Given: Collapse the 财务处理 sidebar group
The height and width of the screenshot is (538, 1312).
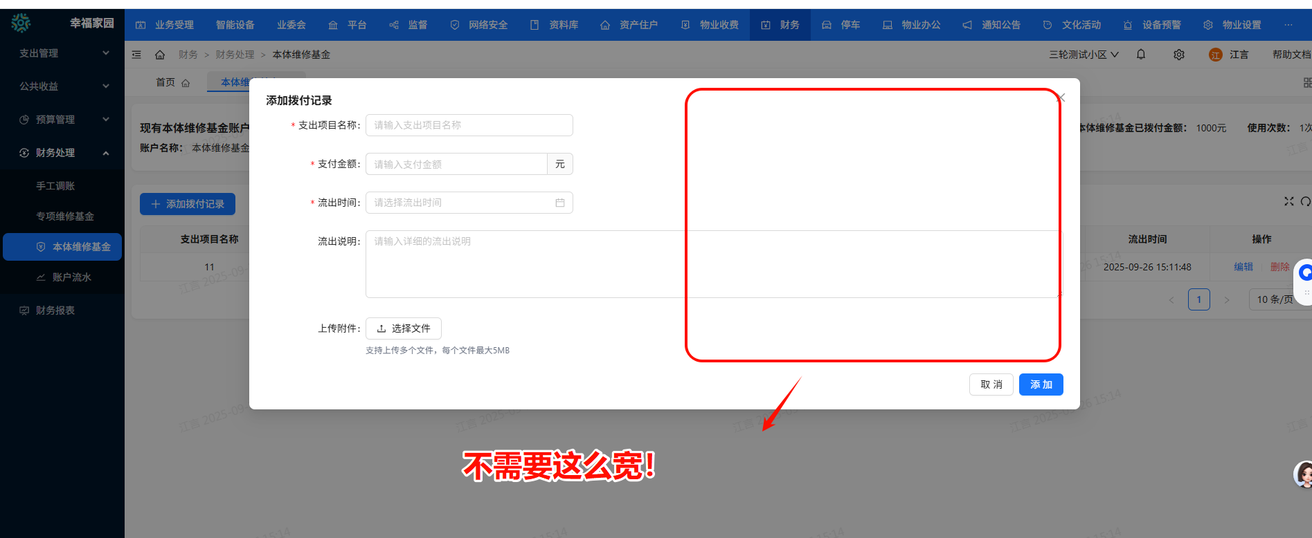Looking at the screenshot, I should tap(62, 153).
